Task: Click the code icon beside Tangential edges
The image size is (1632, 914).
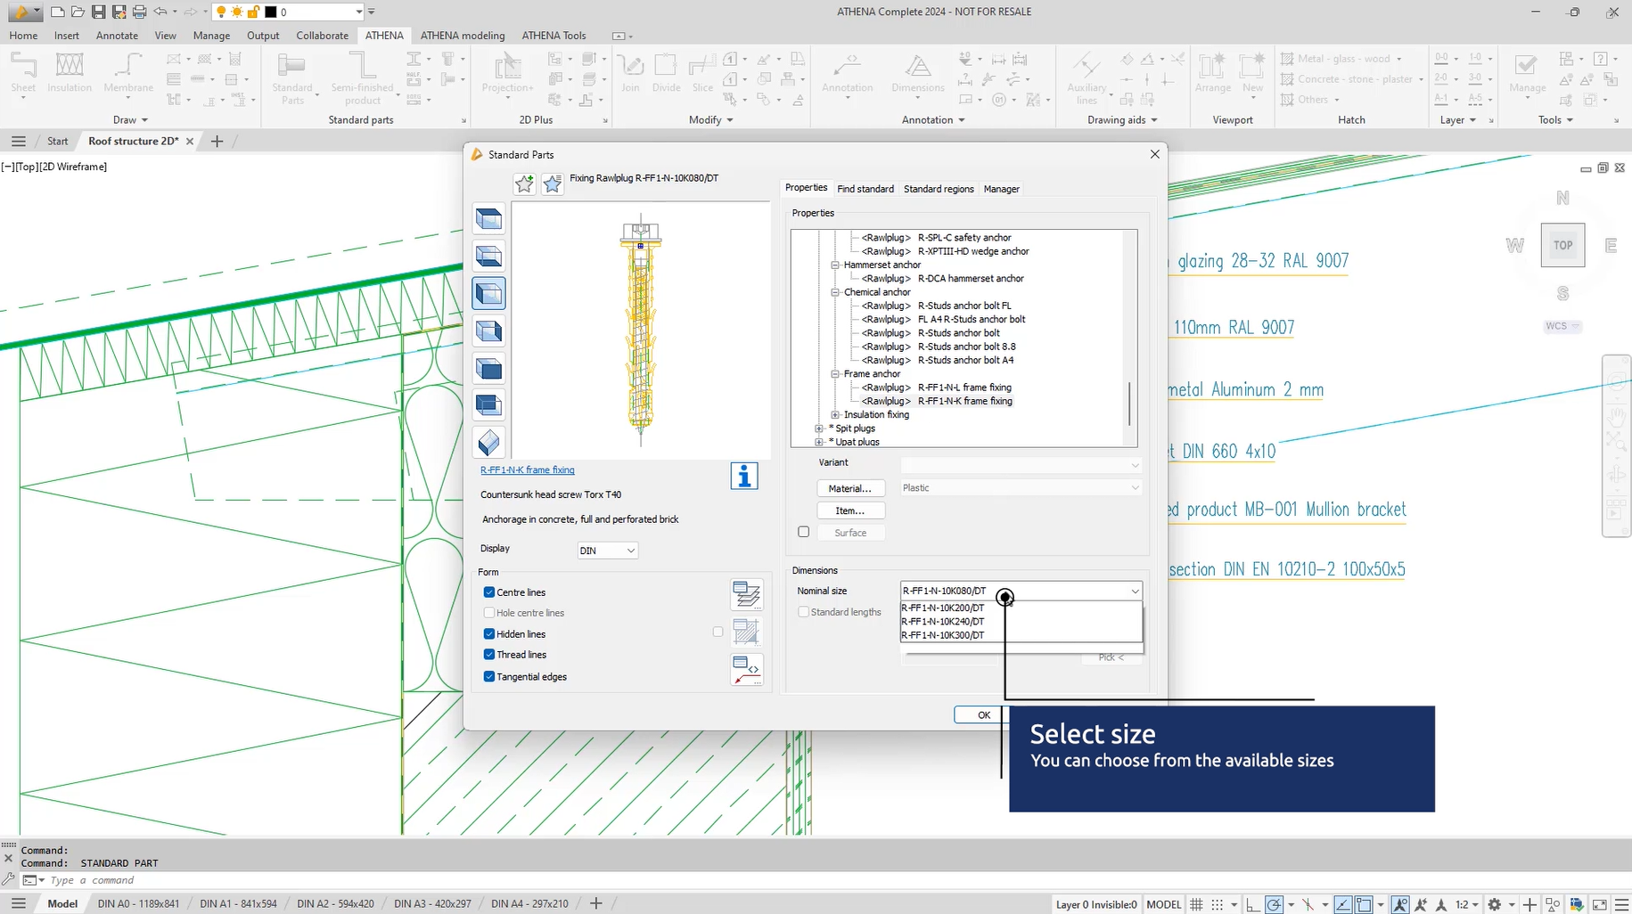Action: pos(746,670)
